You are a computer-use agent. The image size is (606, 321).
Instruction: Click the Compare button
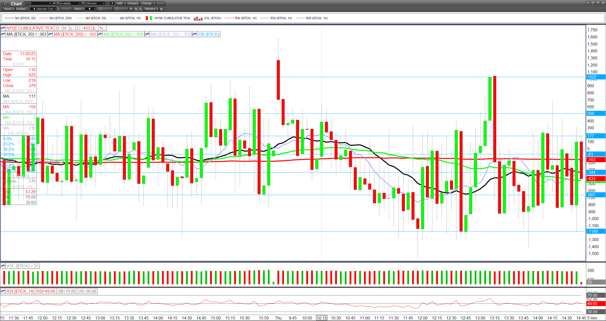click(133, 3)
